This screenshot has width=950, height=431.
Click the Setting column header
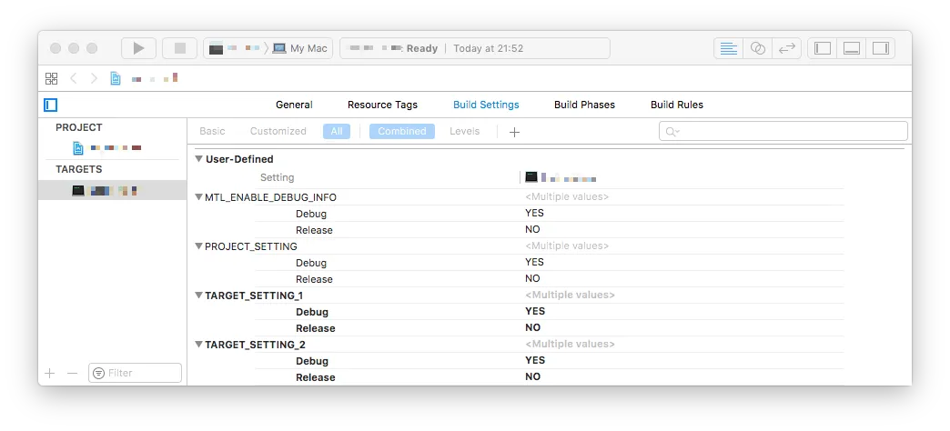(x=277, y=177)
